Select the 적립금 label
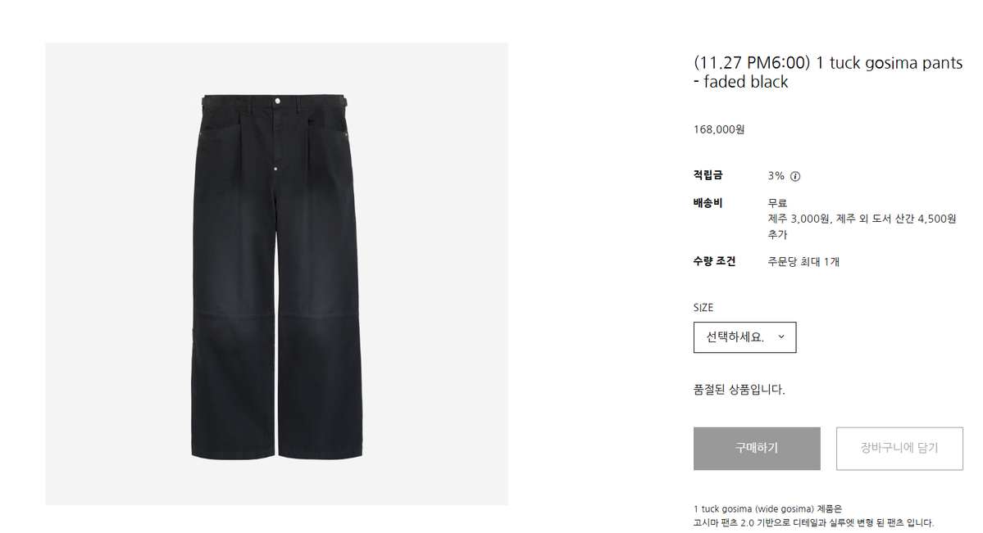This screenshot has height=533, width=983. [x=708, y=175]
